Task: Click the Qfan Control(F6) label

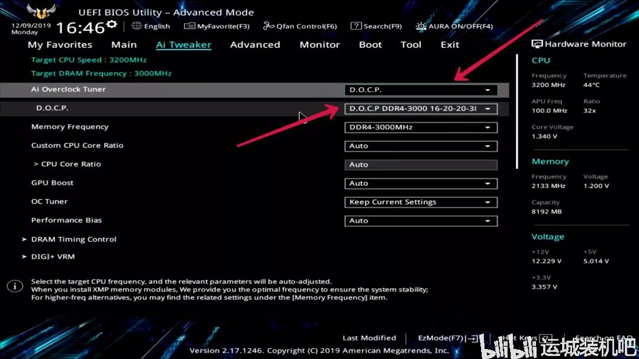Action: point(306,27)
